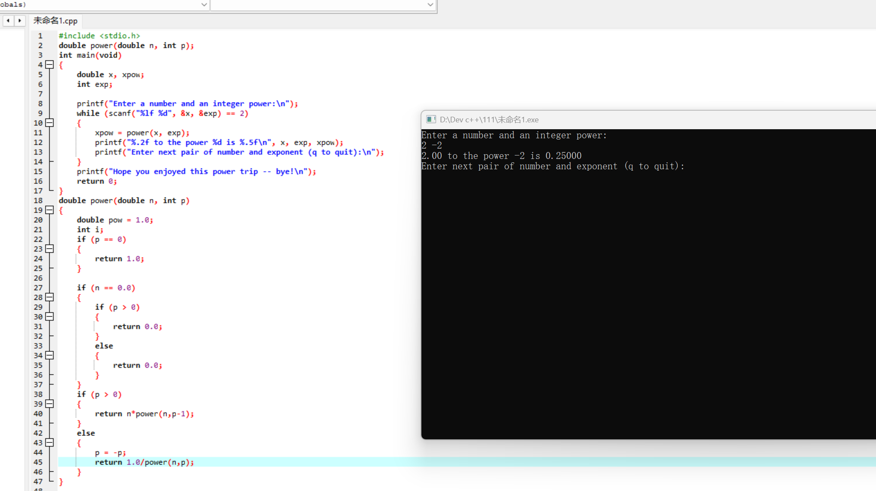The height and width of the screenshot is (491, 876).
Task: Collapse the fold marker at line 23
Action: pos(50,249)
